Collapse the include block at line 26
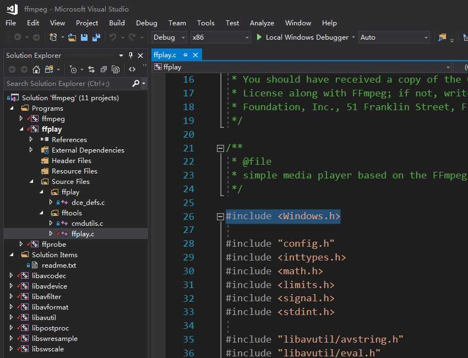The image size is (468, 358). coord(220,216)
